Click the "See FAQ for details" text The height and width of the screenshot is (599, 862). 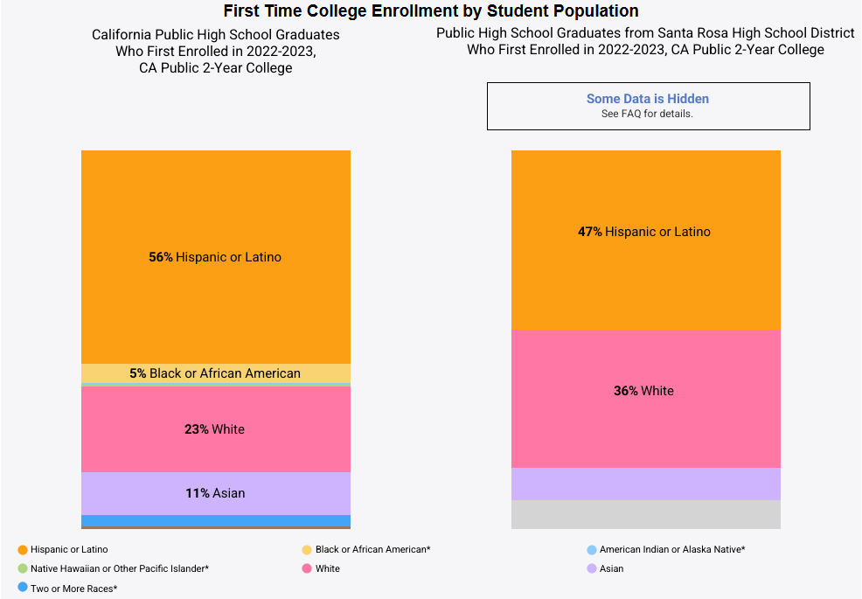click(648, 115)
